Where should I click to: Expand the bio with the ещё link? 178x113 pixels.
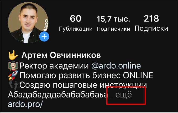click(x=123, y=95)
